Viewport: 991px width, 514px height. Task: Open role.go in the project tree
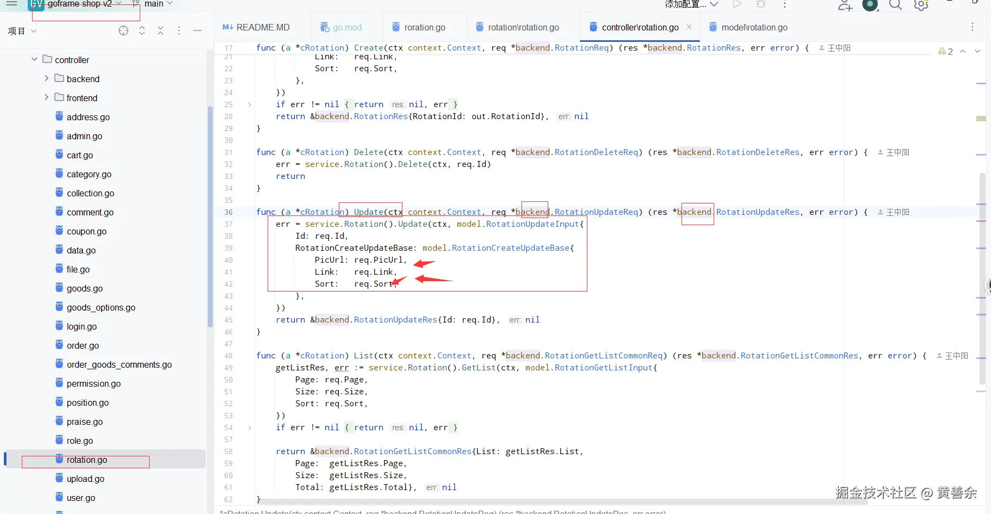click(x=79, y=441)
